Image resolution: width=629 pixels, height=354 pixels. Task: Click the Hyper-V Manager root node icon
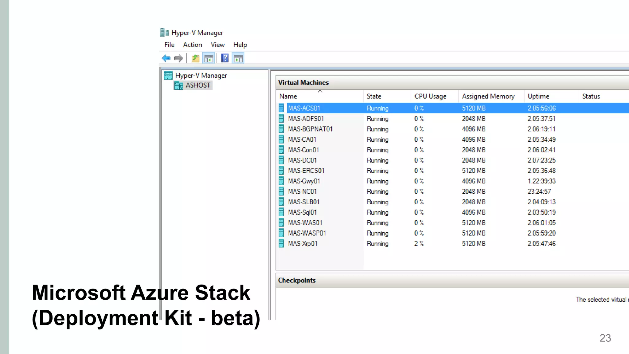tap(168, 75)
